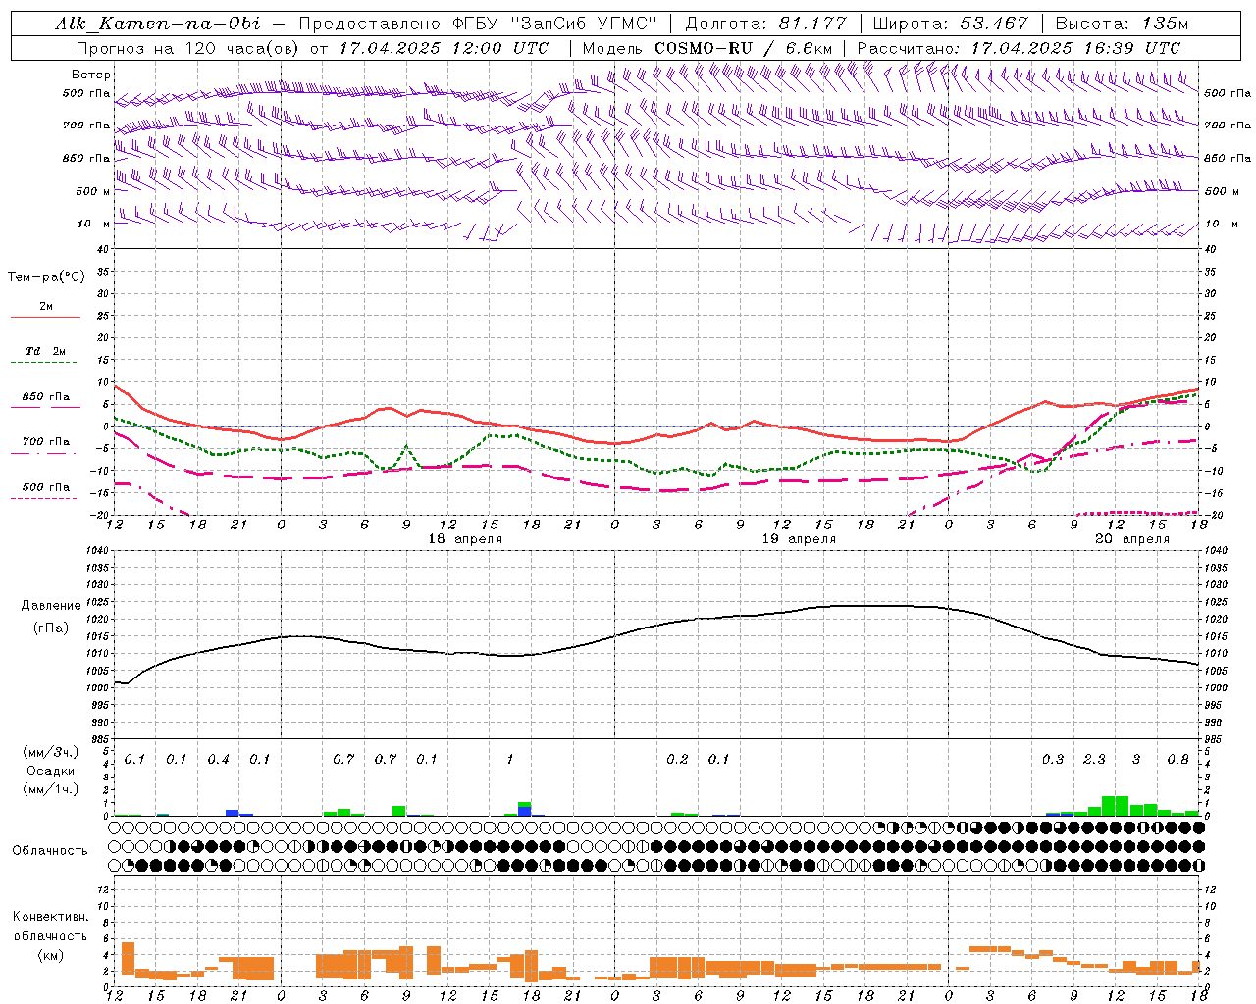Click the 500 м wind level label on left
Image resolution: width=1256 pixels, height=1004 pixels.
94,192
